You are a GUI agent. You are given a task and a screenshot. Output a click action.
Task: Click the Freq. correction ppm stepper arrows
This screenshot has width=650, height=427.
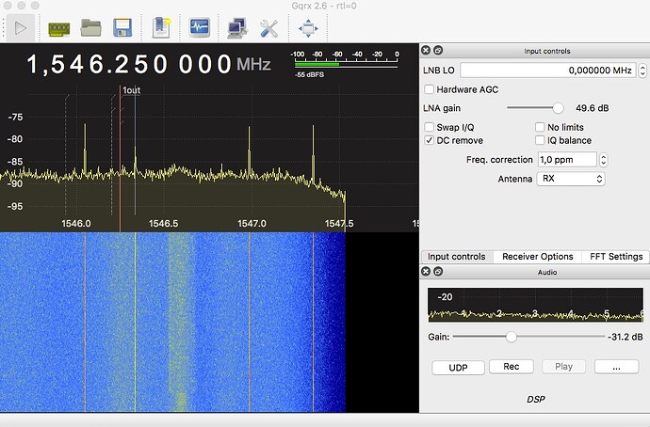tap(604, 160)
